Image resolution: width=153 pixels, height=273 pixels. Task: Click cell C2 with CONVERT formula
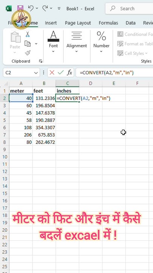[x=68, y=98]
